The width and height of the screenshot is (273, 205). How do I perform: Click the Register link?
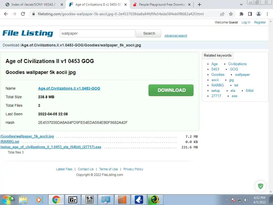pos(260,22)
